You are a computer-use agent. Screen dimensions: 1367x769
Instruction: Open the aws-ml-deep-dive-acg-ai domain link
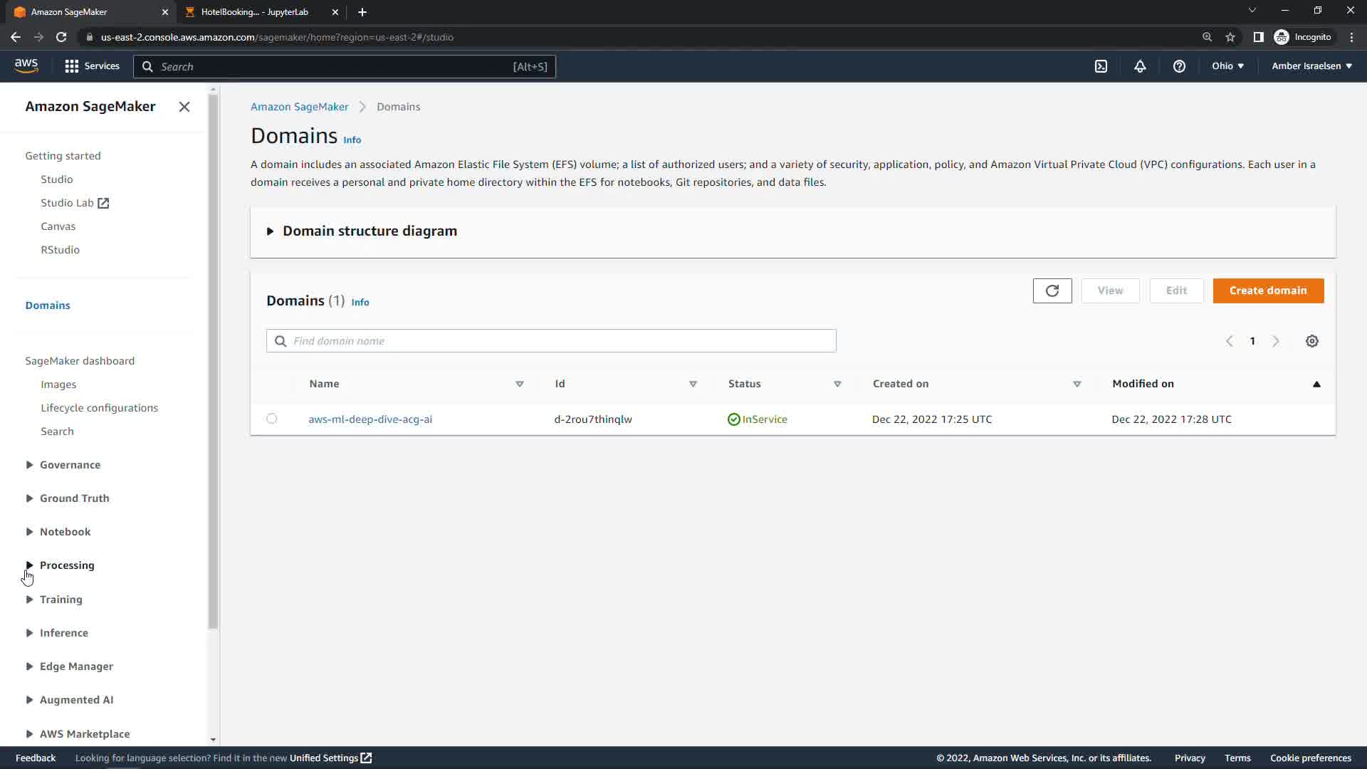[x=370, y=419]
